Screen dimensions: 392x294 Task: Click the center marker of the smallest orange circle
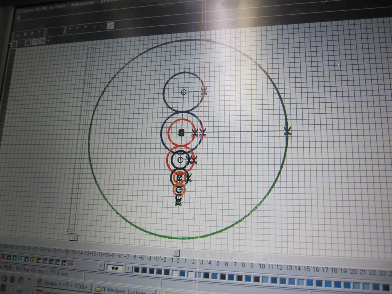pyautogui.click(x=179, y=190)
